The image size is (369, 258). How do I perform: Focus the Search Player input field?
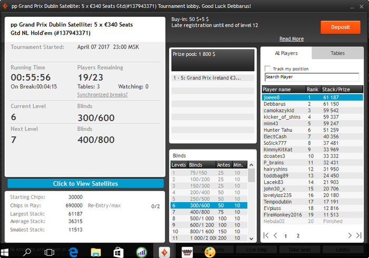[x=312, y=77]
